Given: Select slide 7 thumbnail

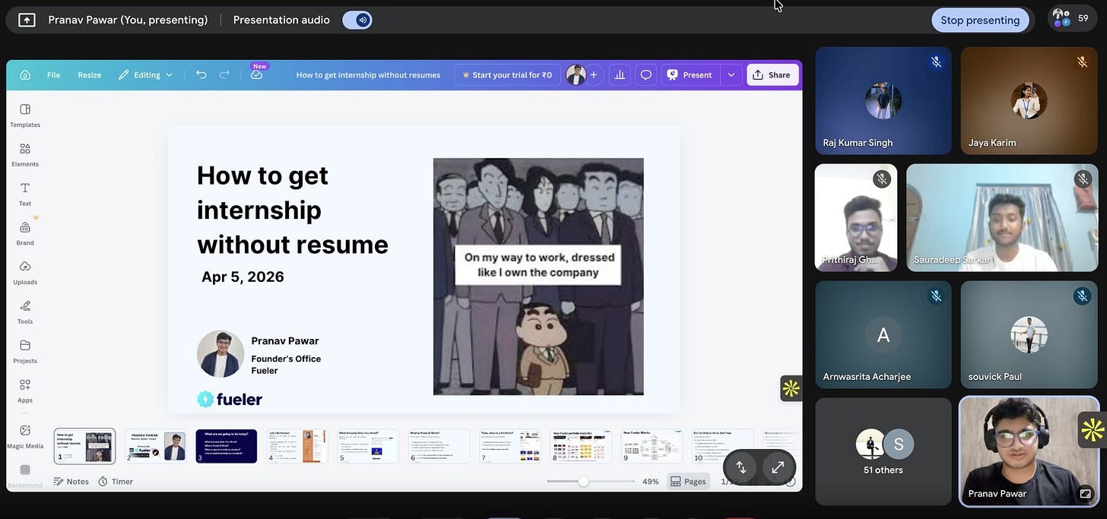Looking at the screenshot, I should point(510,446).
